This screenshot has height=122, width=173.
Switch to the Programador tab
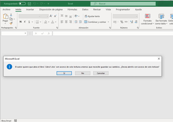[x=123, y=9]
